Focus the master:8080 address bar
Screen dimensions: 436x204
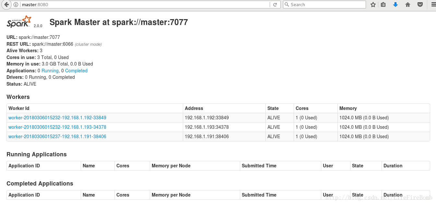pos(144,5)
